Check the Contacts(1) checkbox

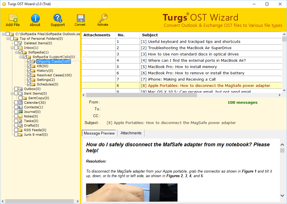pos(16,107)
